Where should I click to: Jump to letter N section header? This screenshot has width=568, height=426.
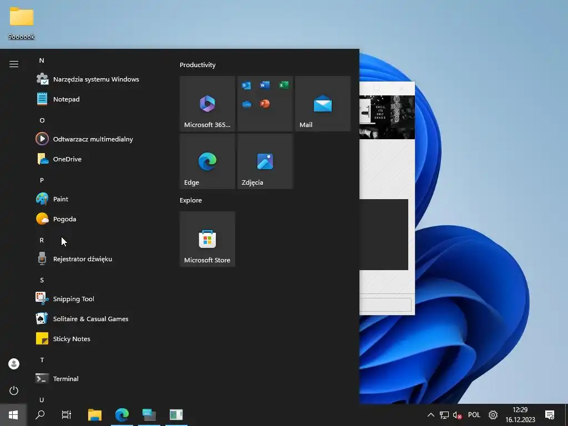coord(42,60)
